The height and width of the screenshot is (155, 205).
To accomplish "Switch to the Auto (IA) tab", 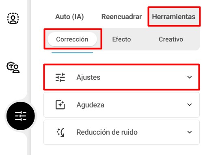I will [x=69, y=17].
